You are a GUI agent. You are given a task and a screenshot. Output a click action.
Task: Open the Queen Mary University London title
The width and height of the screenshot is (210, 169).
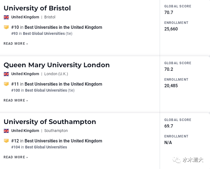pos(57,65)
